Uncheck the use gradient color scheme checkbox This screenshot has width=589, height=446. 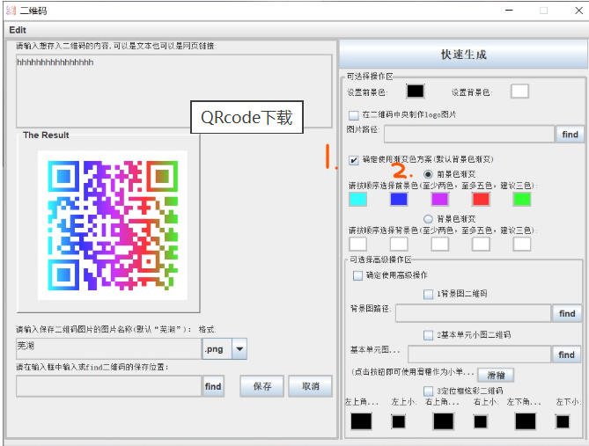(354, 160)
